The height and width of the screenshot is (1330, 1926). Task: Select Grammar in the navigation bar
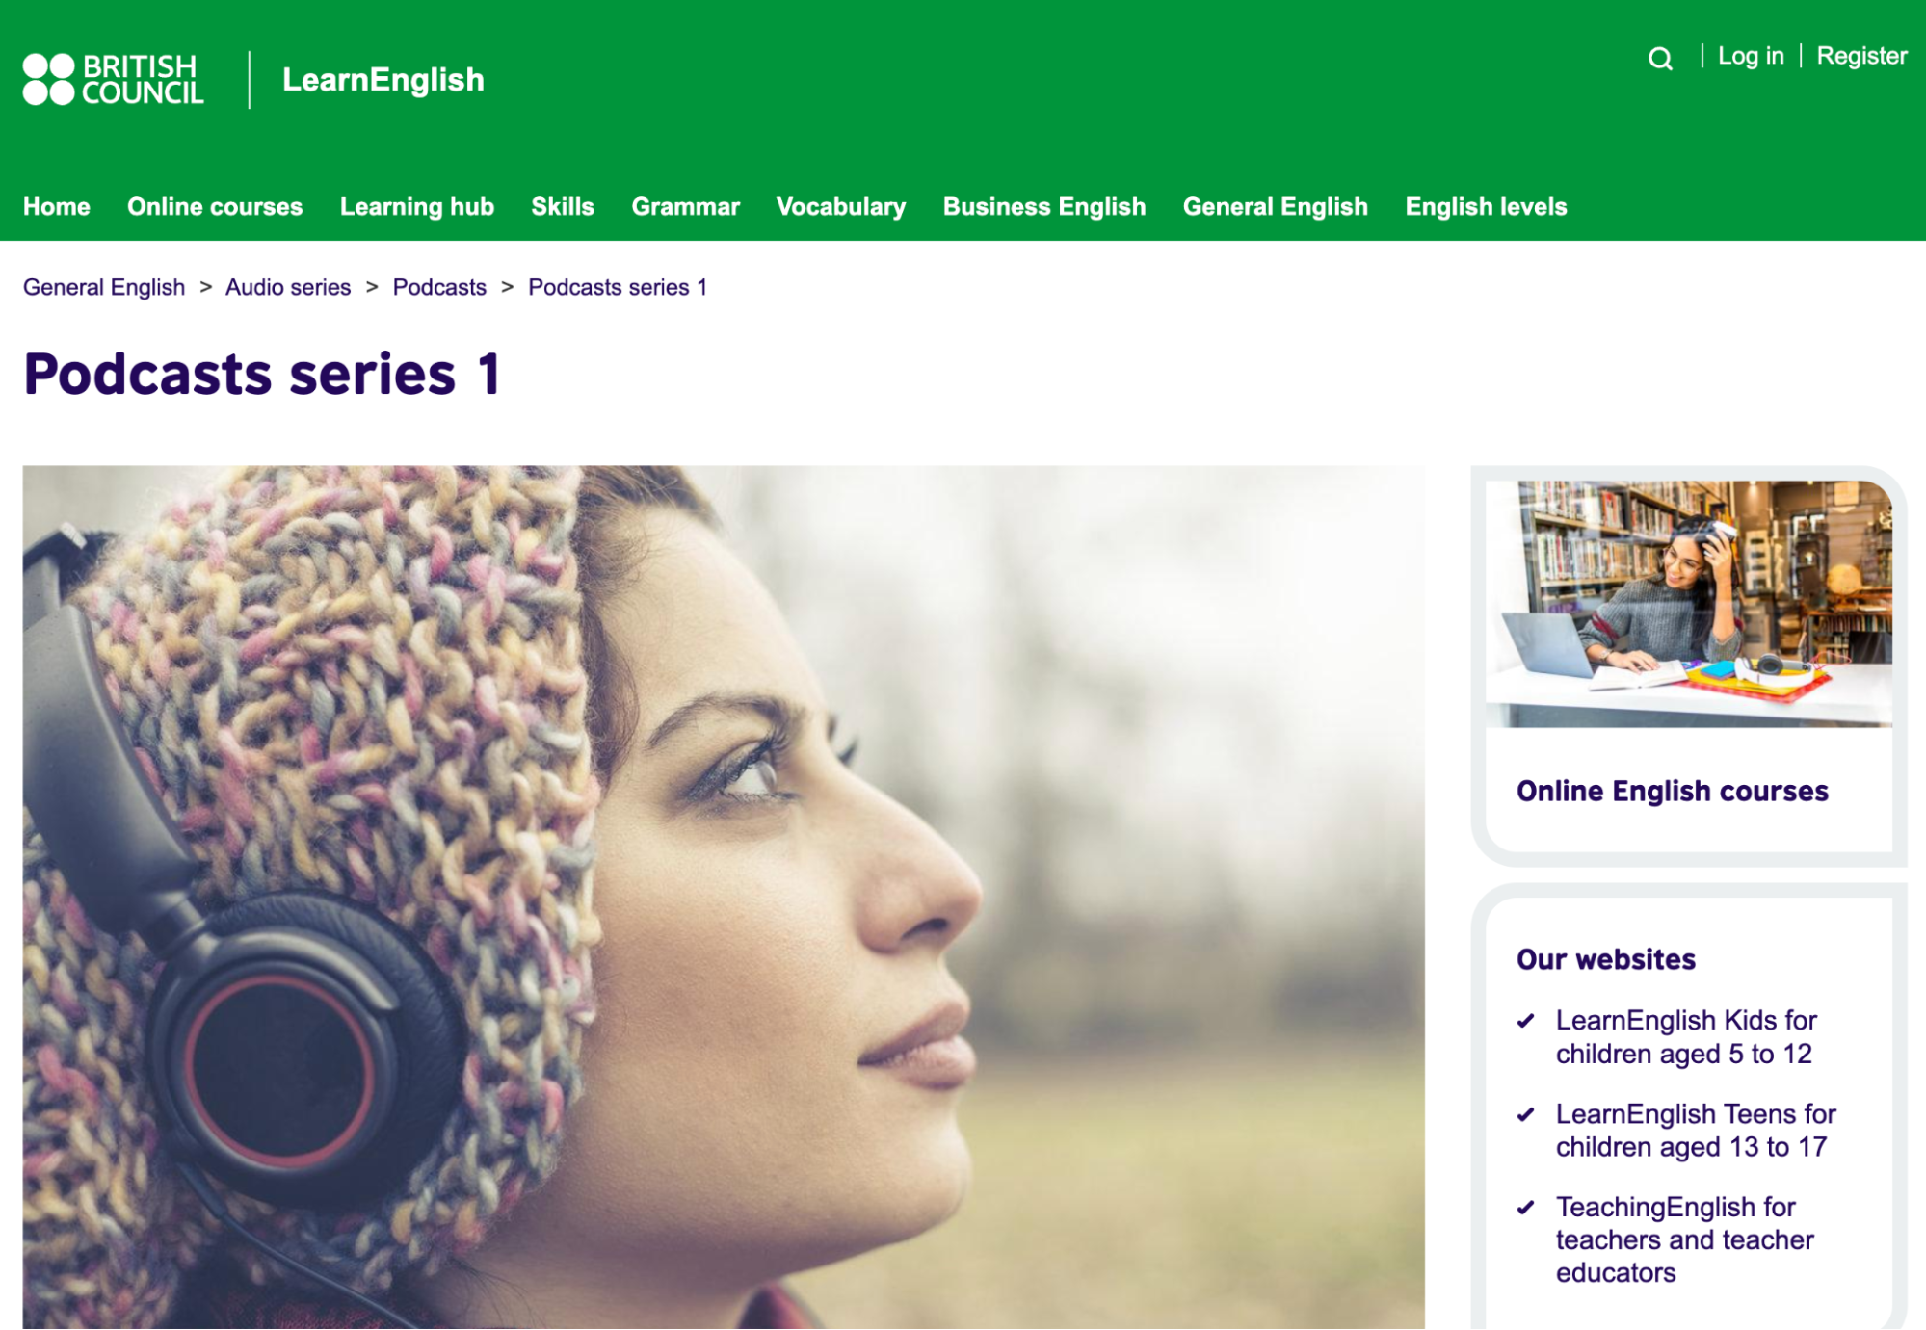tap(686, 207)
